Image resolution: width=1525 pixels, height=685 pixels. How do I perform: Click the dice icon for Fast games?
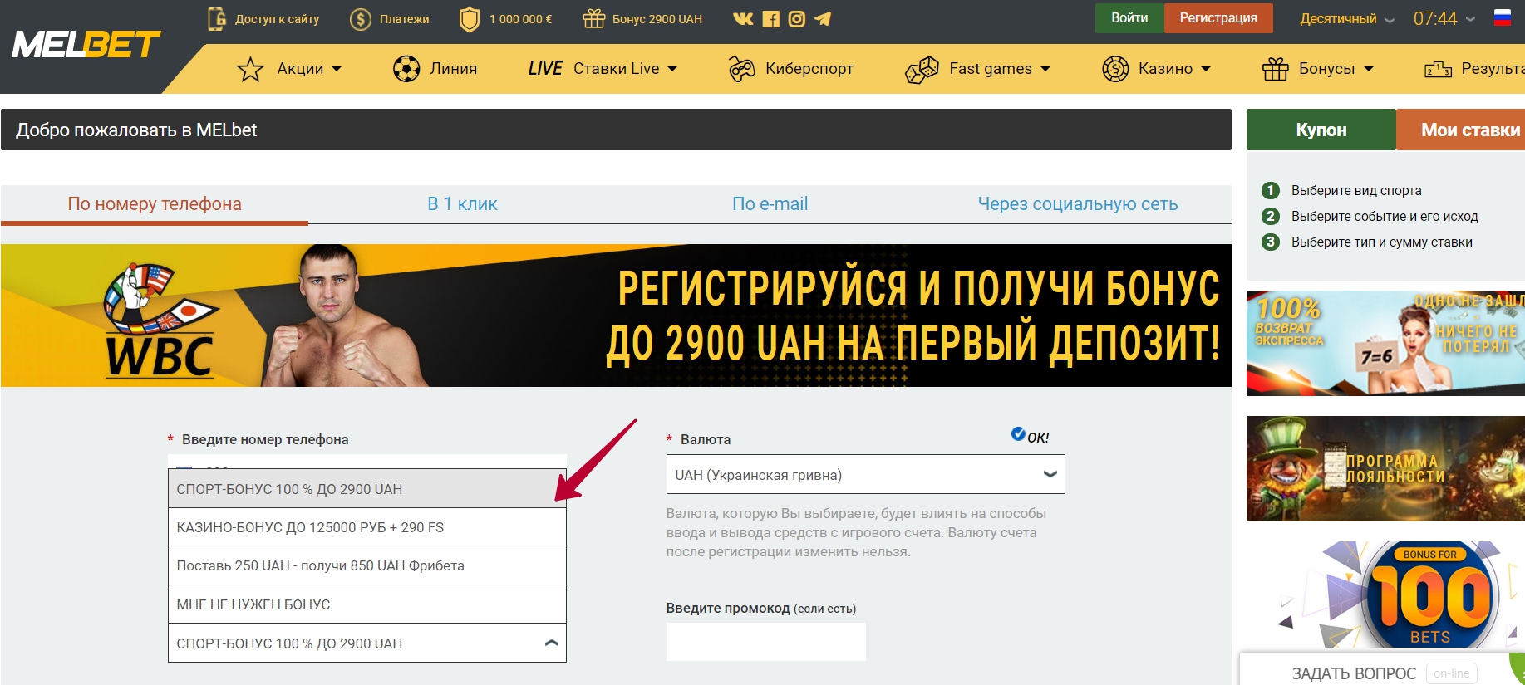point(922,70)
